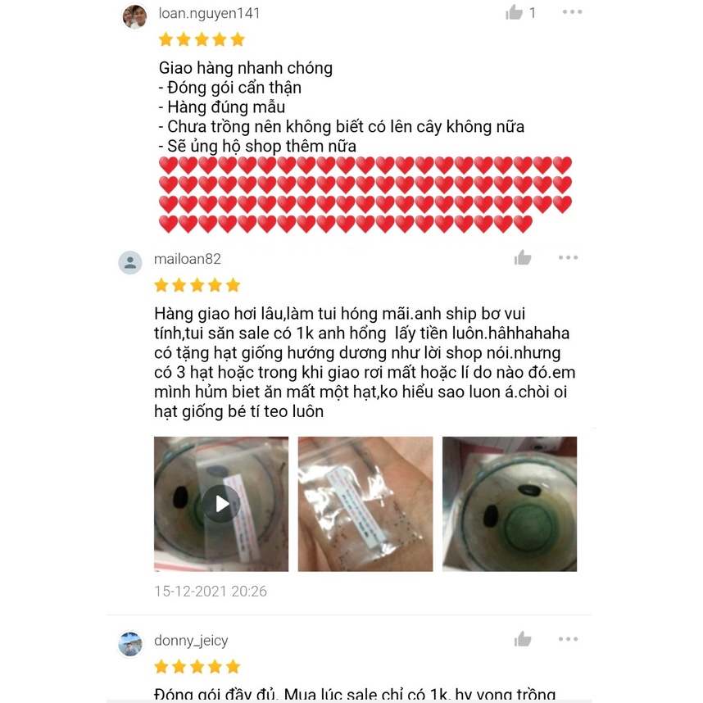Click the five-star rating under donny_jeicy
Screen dimensions: 703x703
(197, 667)
